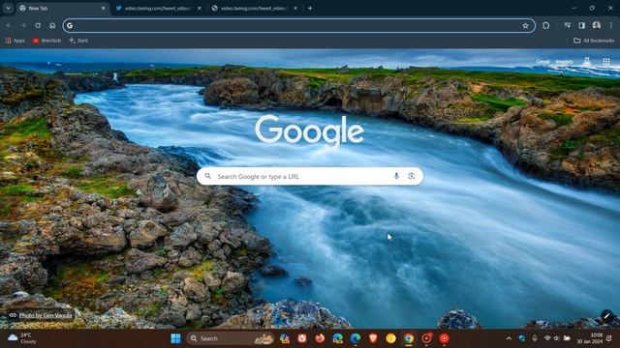The height and width of the screenshot is (348, 620).
Task: Click the Google search box
Action: [310, 176]
